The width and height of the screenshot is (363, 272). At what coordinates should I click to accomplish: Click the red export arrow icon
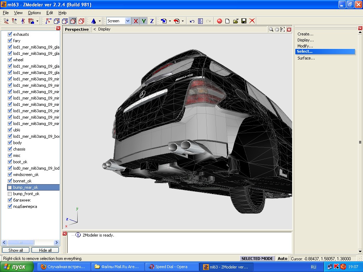point(177,21)
